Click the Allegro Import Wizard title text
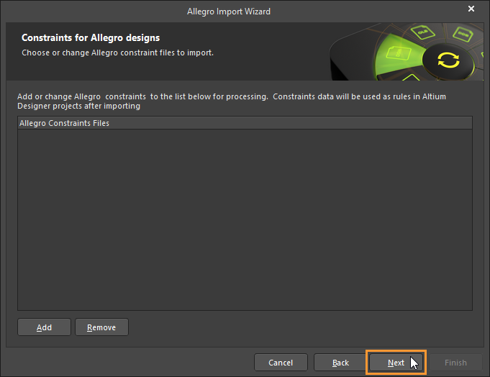 [229, 12]
